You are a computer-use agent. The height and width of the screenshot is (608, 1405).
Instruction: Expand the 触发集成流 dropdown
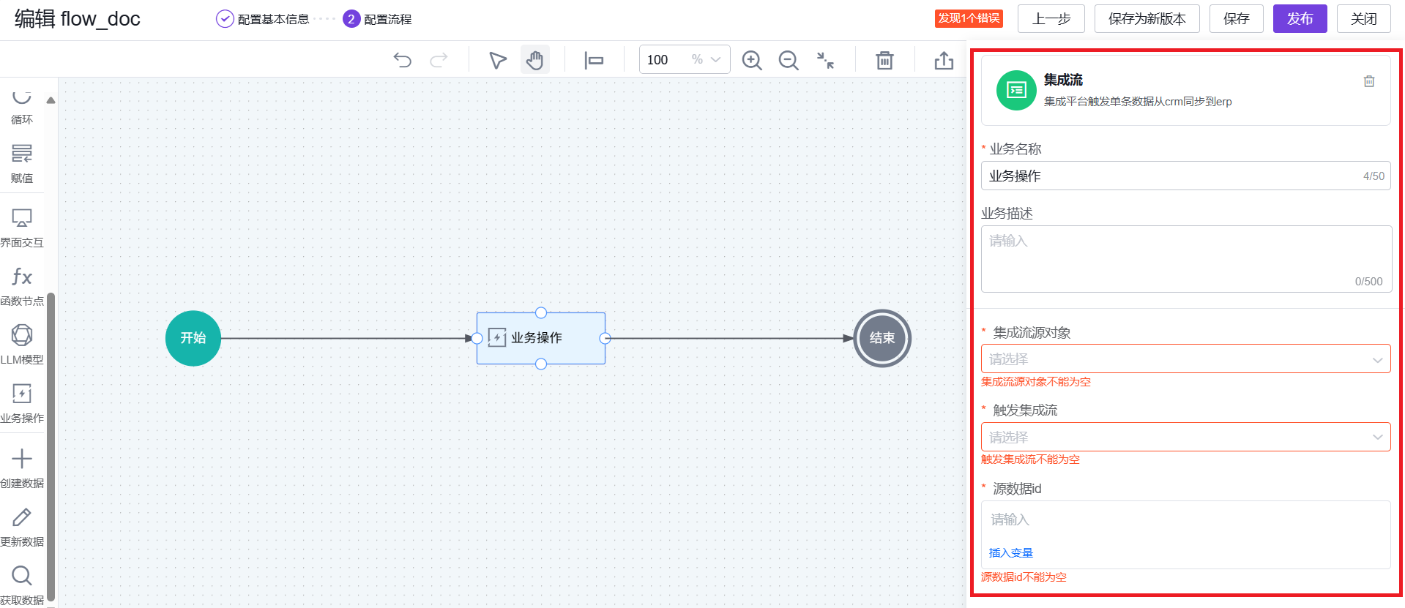click(x=1185, y=438)
